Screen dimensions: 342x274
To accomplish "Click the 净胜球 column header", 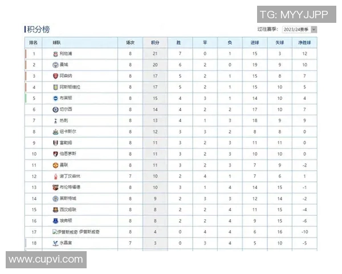I will 305,42.
